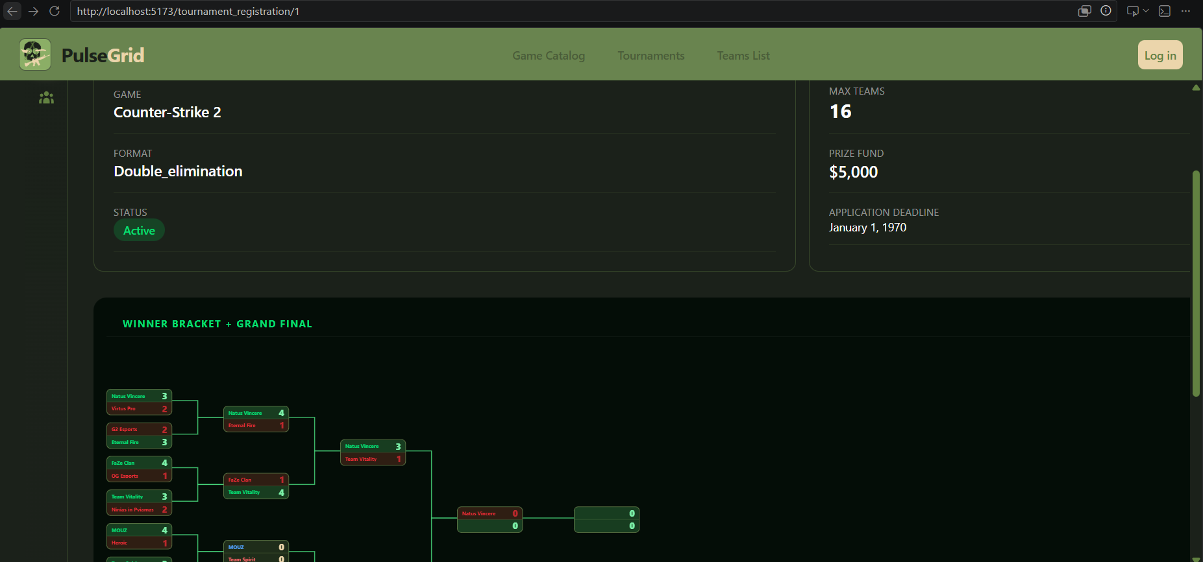Click the page scrollbar up arrow
1203x562 pixels.
click(1196, 88)
